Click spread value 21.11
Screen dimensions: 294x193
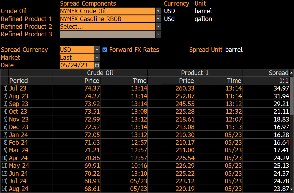point(281,111)
